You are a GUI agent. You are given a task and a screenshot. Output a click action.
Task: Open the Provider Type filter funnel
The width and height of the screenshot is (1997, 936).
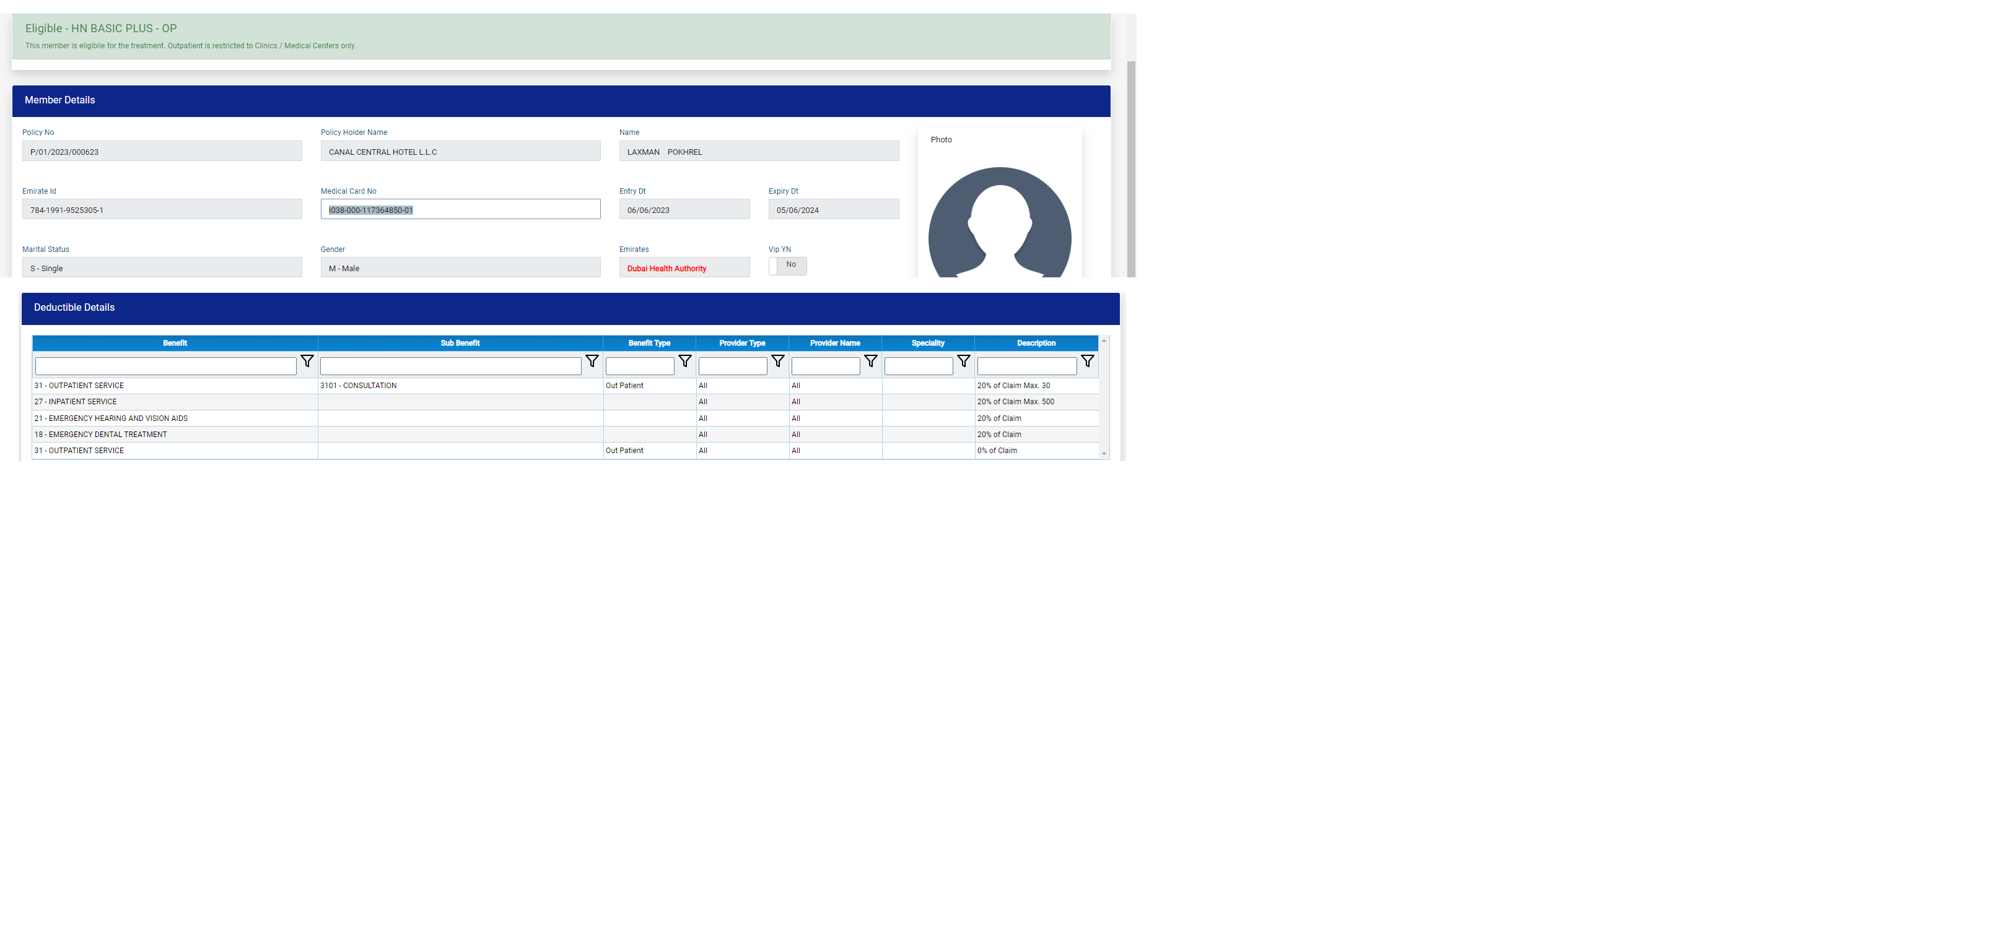click(777, 362)
